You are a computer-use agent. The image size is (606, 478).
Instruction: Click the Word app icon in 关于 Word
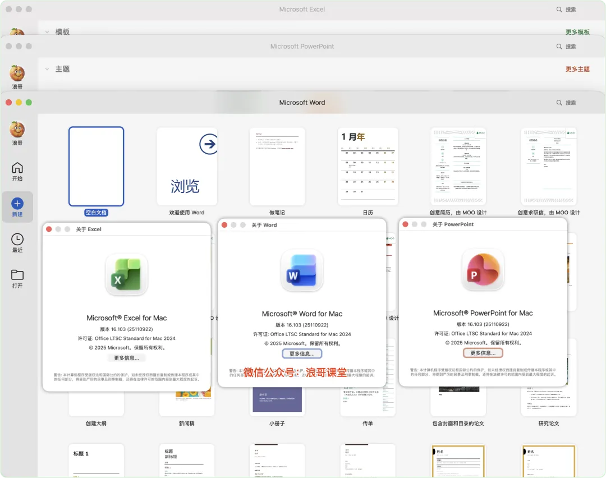[x=302, y=270]
